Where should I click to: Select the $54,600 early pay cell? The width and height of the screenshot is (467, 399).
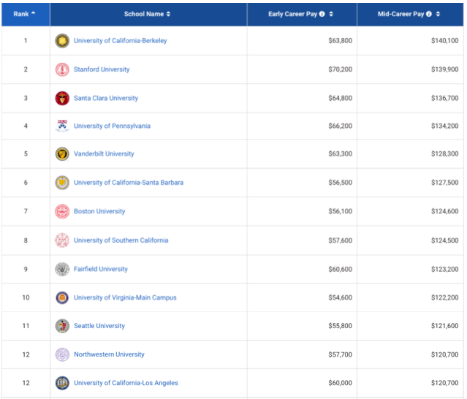[x=302, y=297]
